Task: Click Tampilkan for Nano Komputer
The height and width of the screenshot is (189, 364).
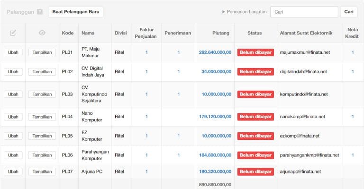Action: pos(42,117)
